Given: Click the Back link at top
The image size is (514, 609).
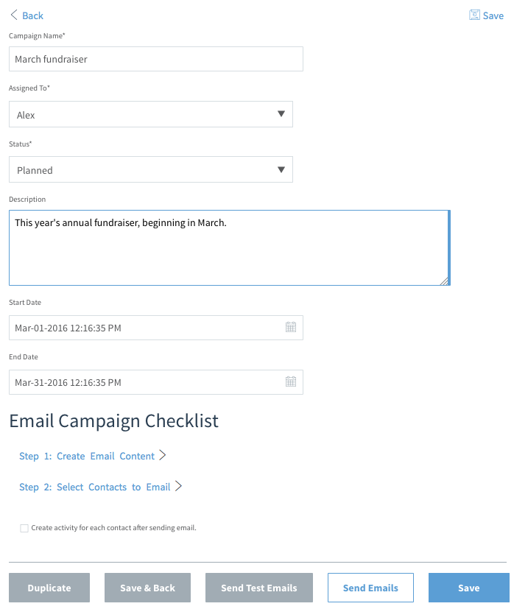Looking at the screenshot, I should point(32,15).
